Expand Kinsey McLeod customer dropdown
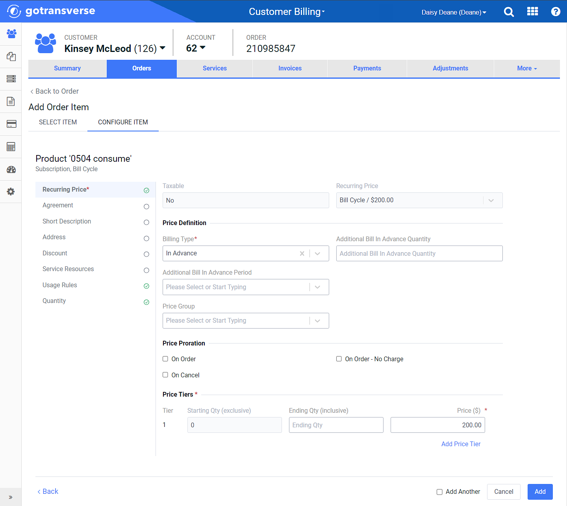The height and width of the screenshot is (506, 567). coord(163,48)
